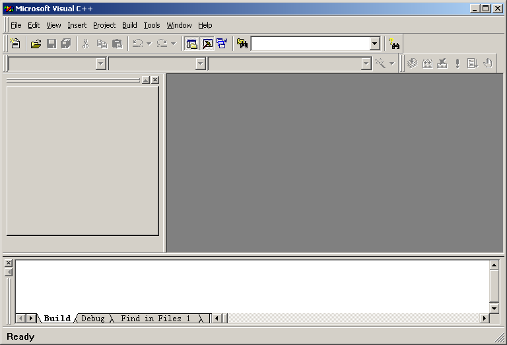Image resolution: width=507 pixels, height=345 pixels.
Task: Switch to the Debug output tab
Action: point(93,319)
